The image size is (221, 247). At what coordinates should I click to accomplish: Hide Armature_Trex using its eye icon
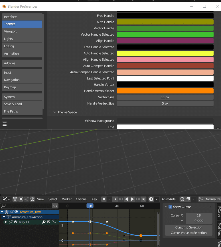pyautogui.click(x=17, y=212)
